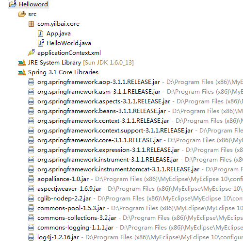Click the com.yiibai.core package icon
This screenshot has width=243, height=248.
point(31,24)
